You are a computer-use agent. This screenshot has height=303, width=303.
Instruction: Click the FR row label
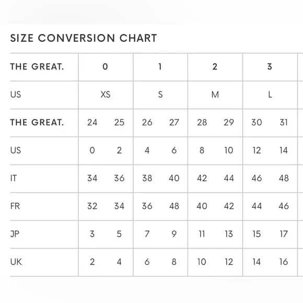pyautogui.click(x=15, y=206)
